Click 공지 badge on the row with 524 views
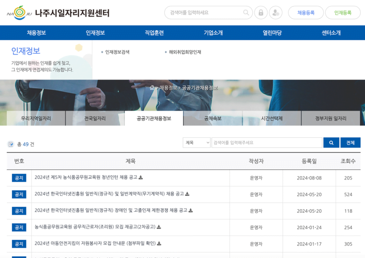Viewport: 365px width, 258px height. click(19, 195)
